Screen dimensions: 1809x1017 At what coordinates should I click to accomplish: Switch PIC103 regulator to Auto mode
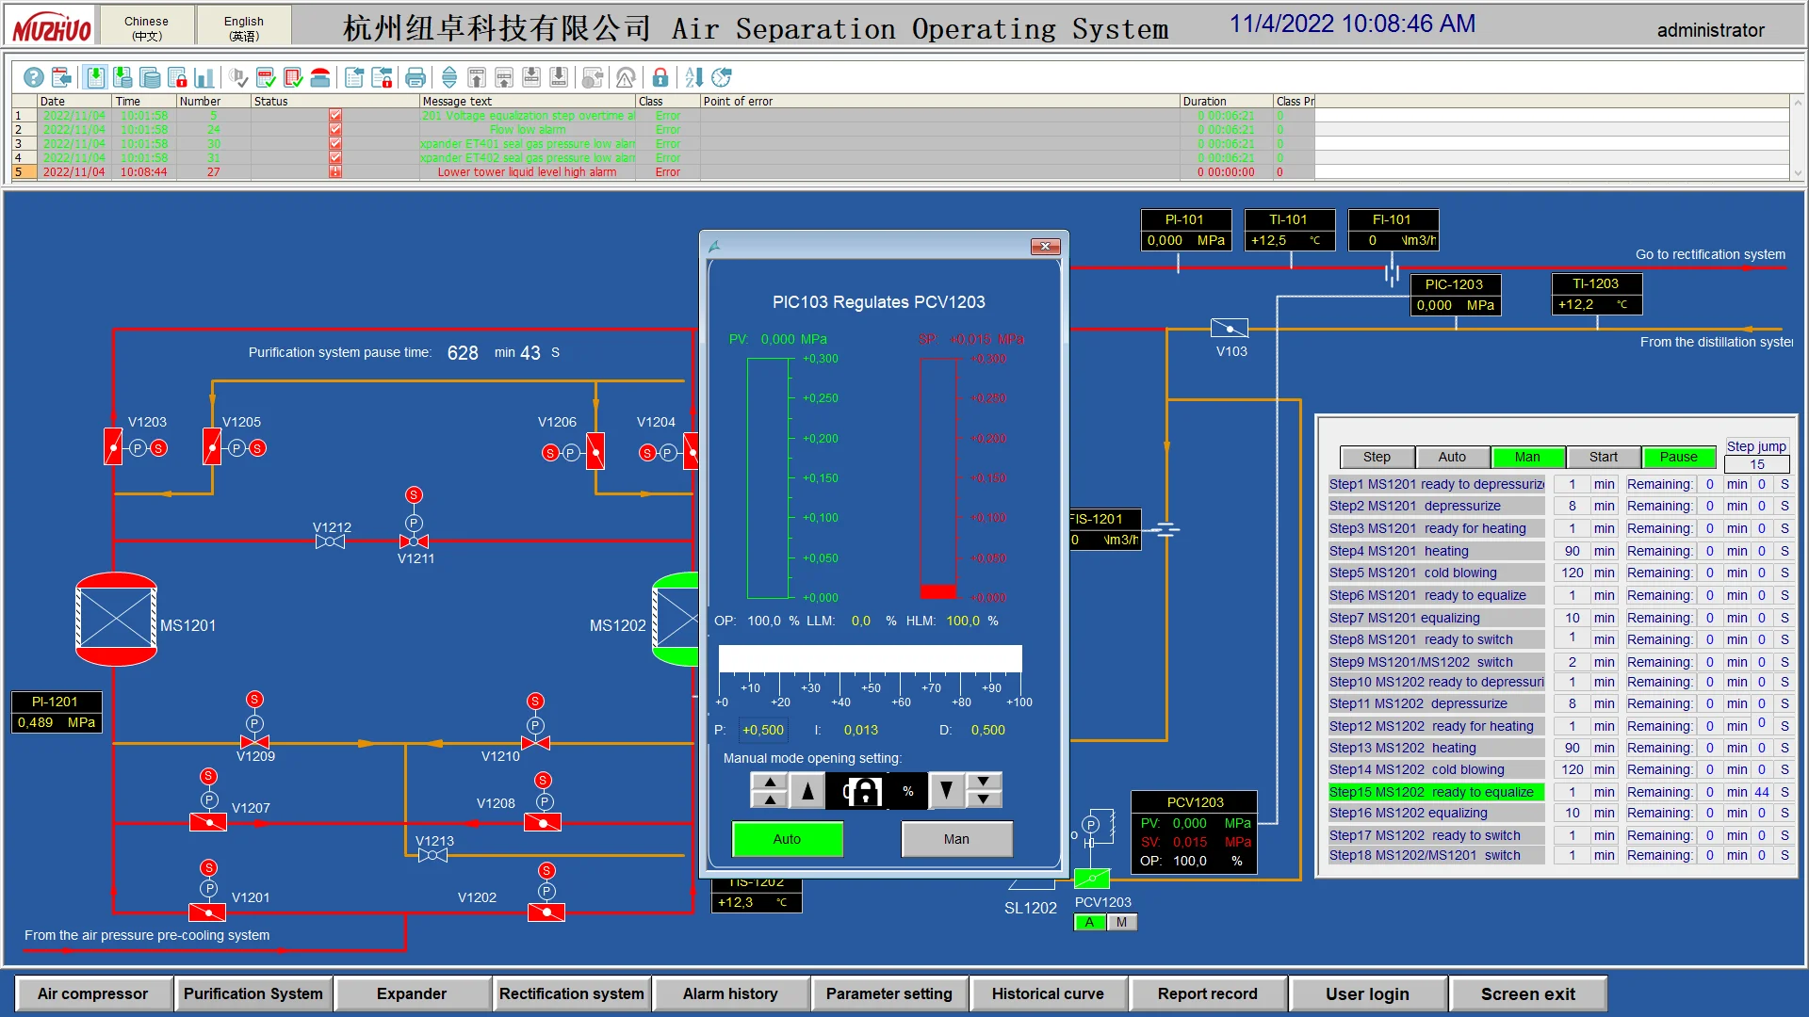787,839
